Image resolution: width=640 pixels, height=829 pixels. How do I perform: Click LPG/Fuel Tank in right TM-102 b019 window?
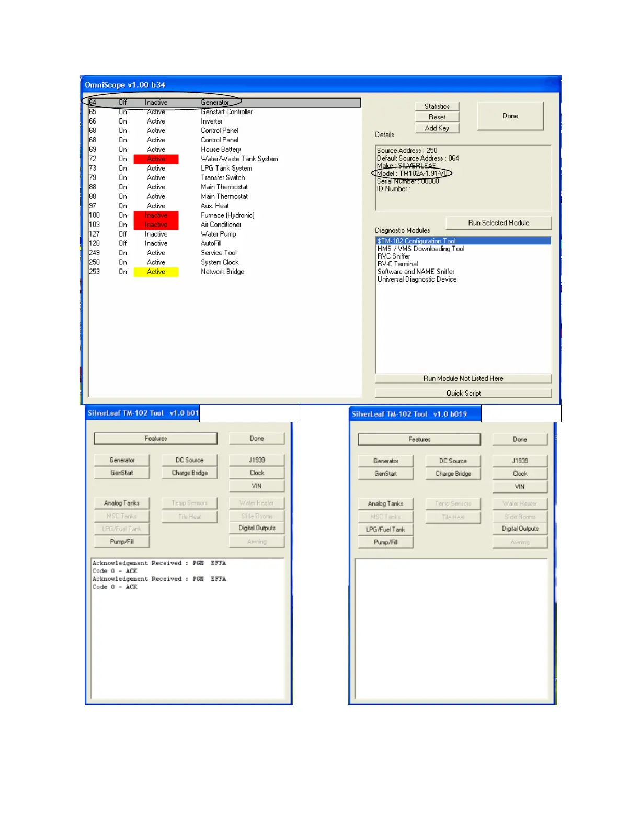pos(385,530)
